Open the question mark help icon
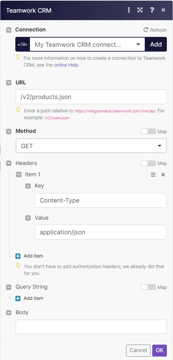The width and height of the screenshot is (173, 360). [x=152, y=10]
